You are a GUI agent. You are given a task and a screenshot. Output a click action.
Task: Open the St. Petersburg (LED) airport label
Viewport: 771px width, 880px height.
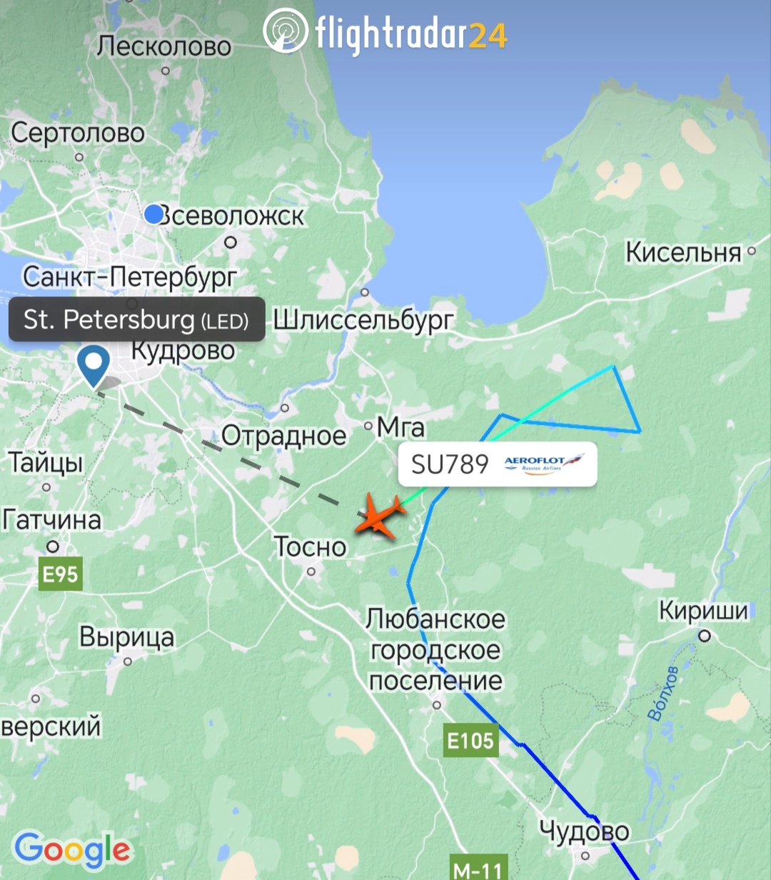137,319
